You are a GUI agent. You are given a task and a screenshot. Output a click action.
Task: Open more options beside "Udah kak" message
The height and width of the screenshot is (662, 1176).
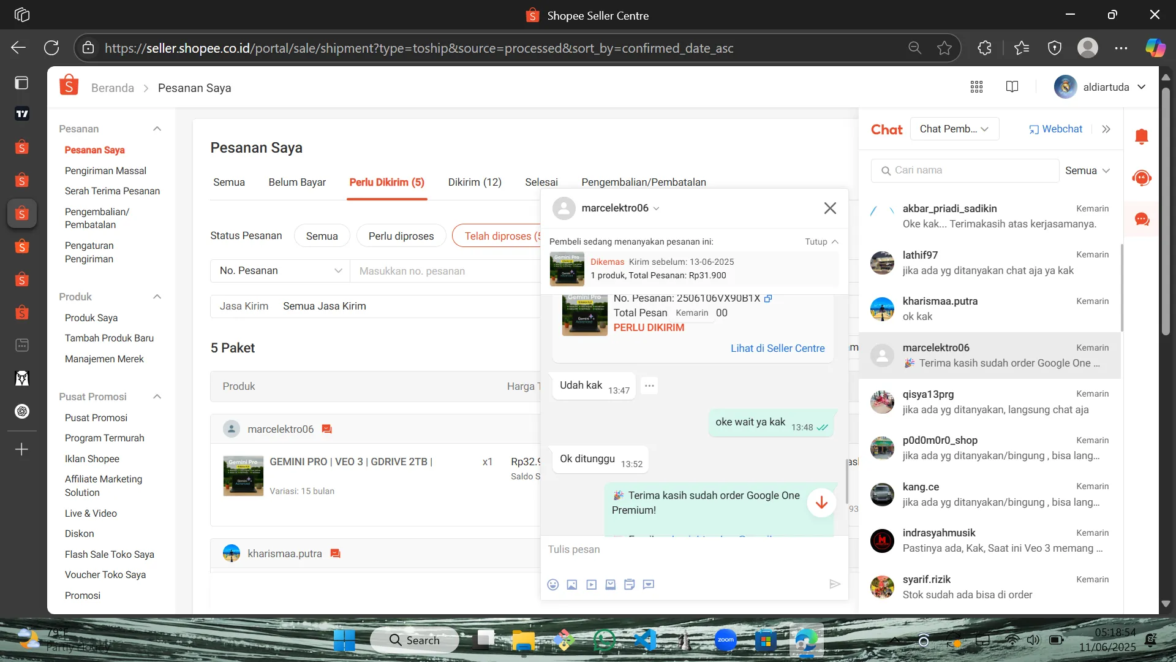(650, 386)
